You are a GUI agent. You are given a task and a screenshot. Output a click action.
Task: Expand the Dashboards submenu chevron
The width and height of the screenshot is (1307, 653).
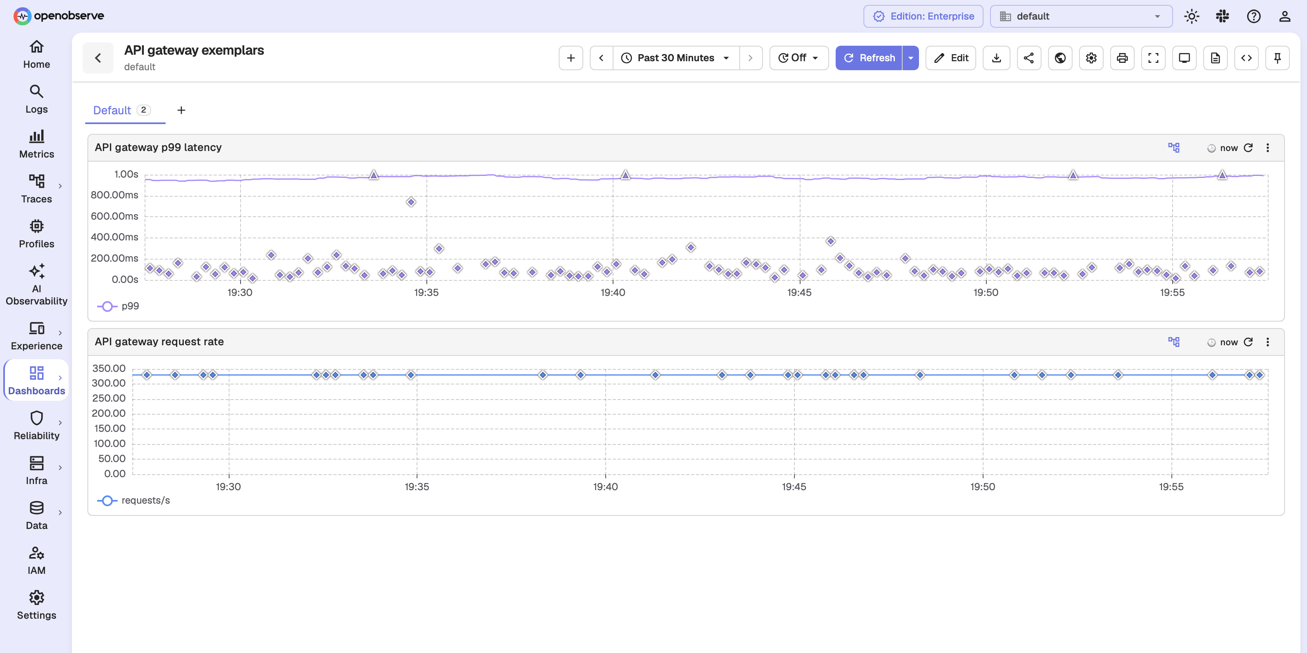click(60, 378)
